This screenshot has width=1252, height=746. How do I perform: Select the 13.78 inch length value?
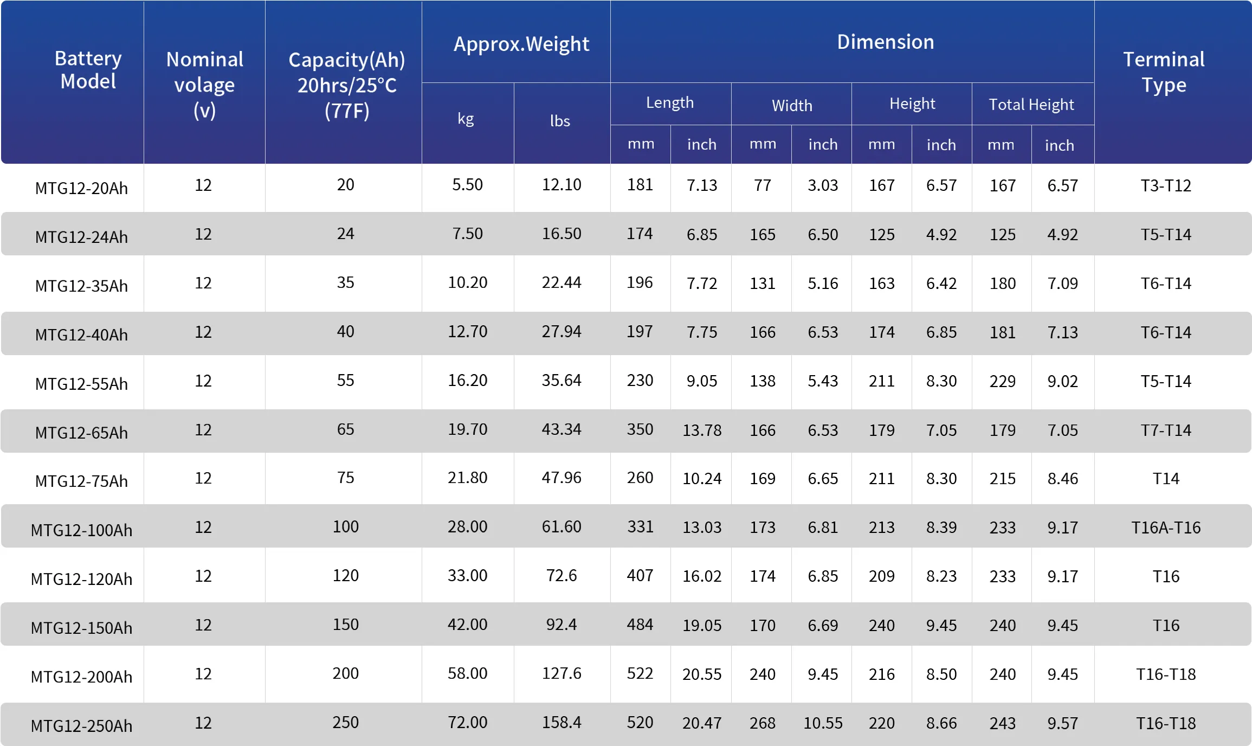click(702, 430)
